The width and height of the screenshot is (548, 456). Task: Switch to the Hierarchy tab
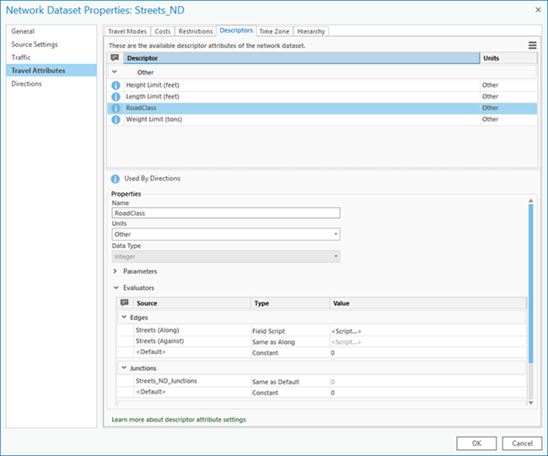point(310,31)
